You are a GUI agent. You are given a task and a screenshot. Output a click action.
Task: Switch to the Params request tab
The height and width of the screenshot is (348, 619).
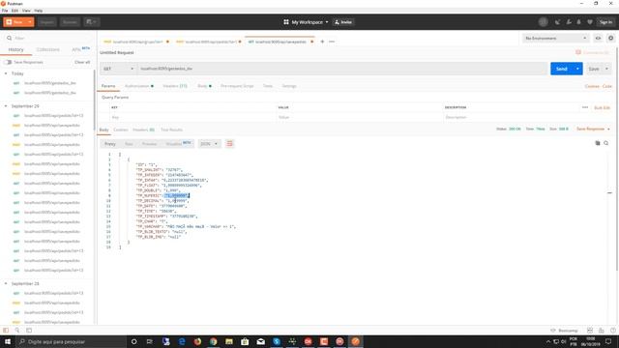click(108, 86)
